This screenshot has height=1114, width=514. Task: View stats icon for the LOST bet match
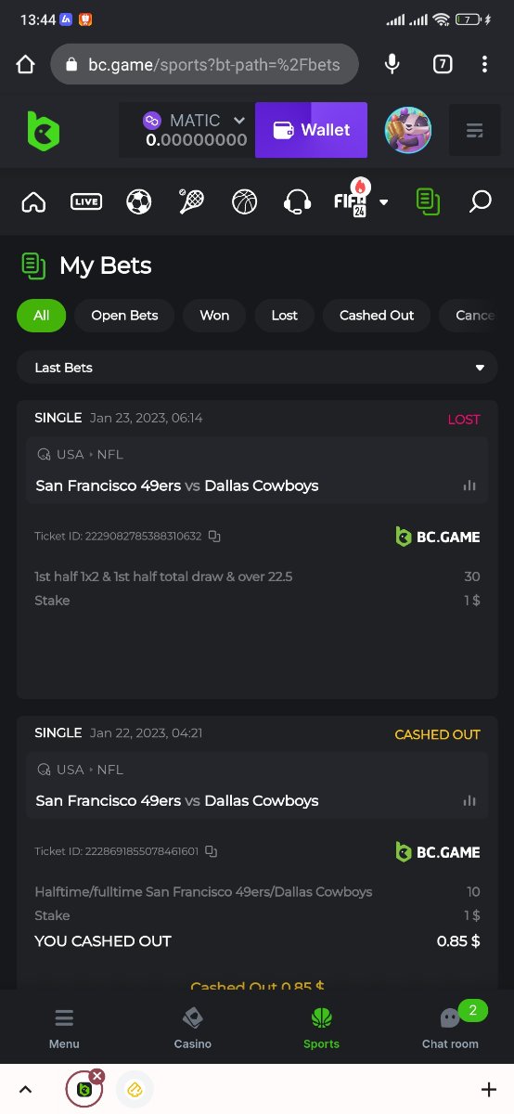[469, 486]
